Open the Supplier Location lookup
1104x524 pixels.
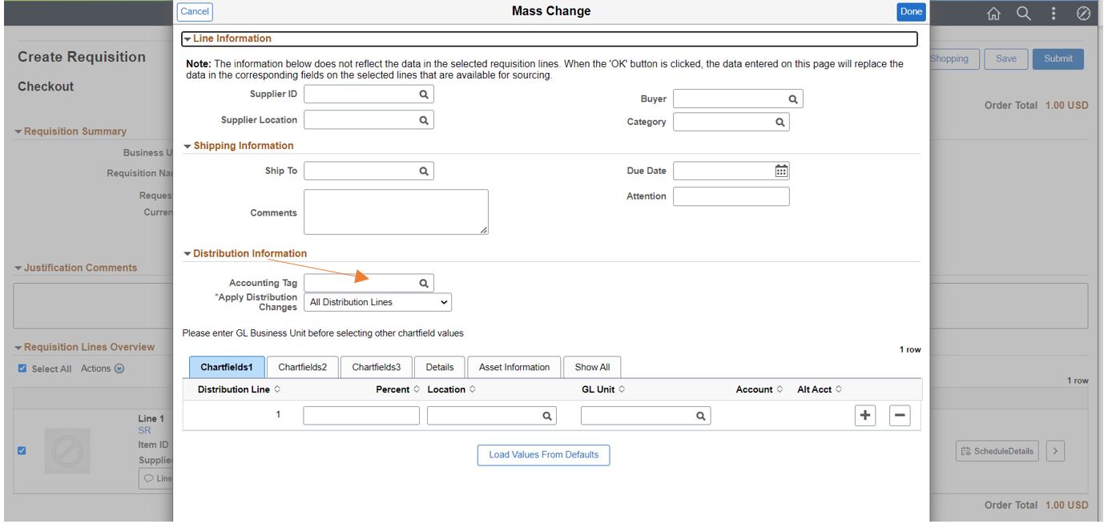[425, 119]
